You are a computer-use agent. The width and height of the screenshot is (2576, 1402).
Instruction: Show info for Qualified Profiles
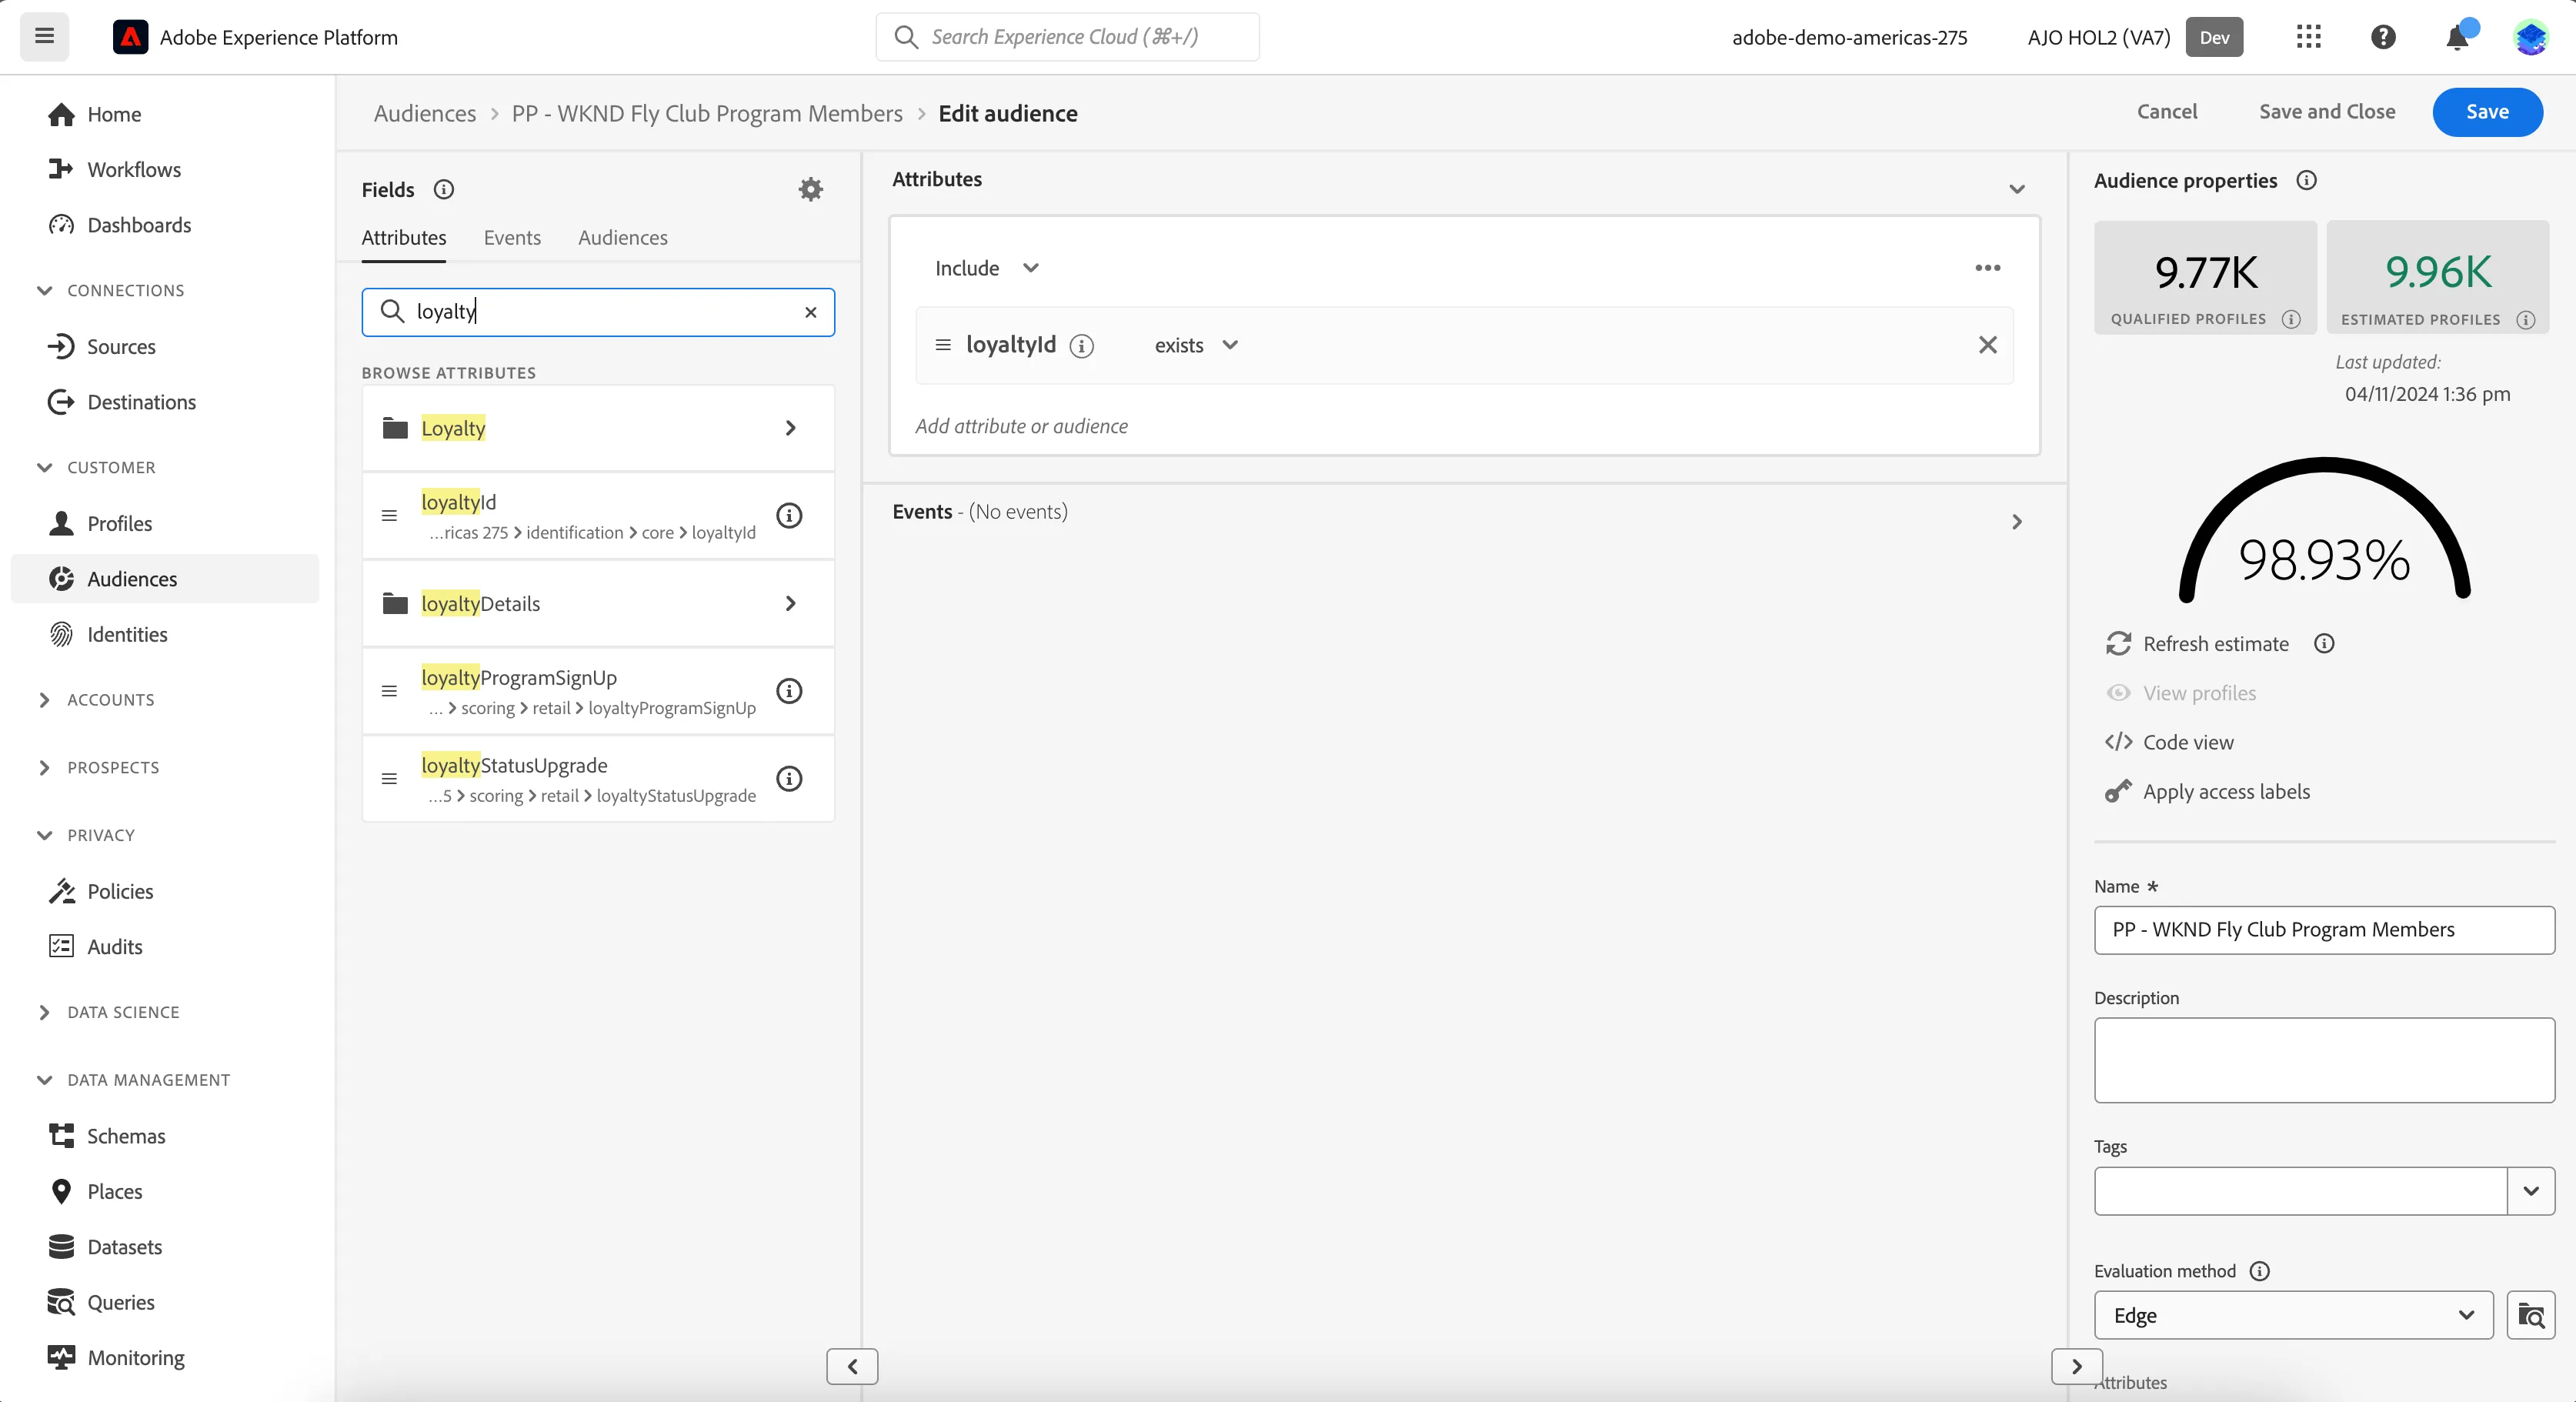tap(2291, 319)
